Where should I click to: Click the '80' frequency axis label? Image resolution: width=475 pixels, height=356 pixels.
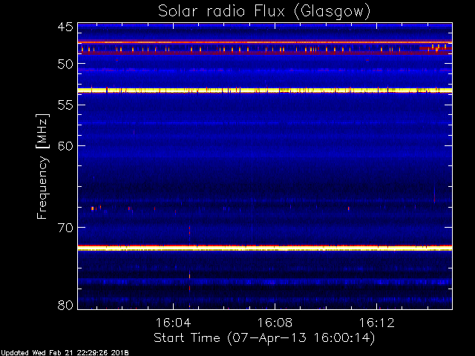pyautogui.click(x=65, y=305)
